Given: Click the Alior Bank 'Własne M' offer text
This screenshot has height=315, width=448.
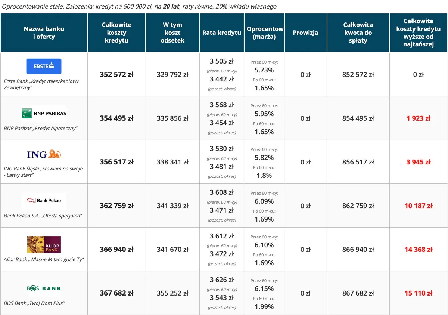Looking at the screenshot, I should click(x=44, y=259).
